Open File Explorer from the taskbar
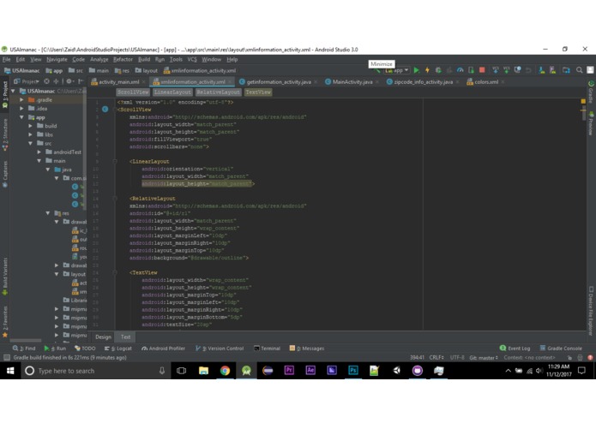The height and width of the screenshot is (423, 596). click(x=204, y=371)
